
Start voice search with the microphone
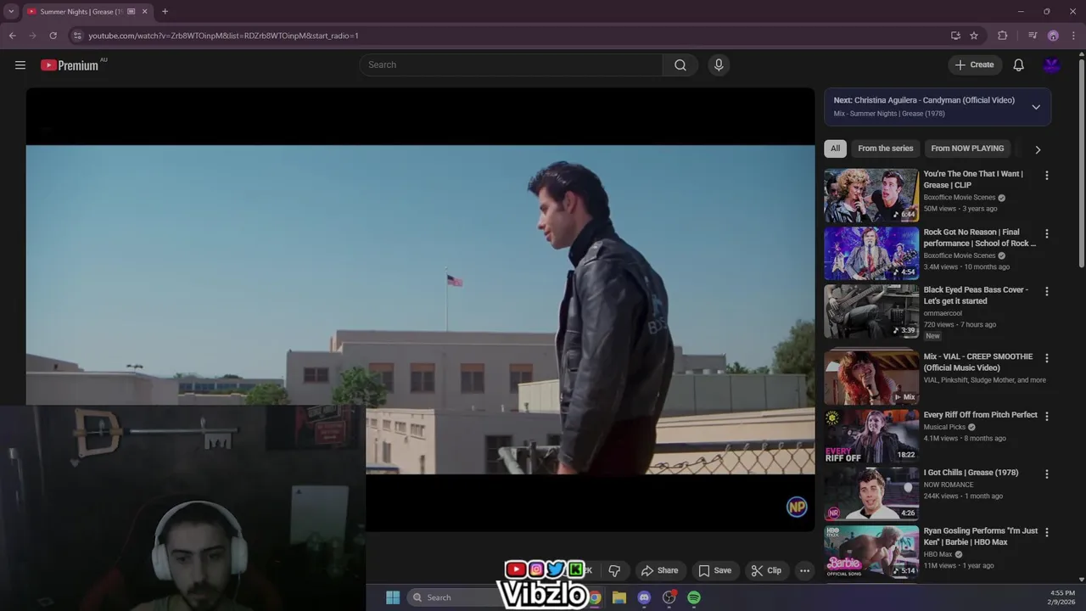(719, 65)
